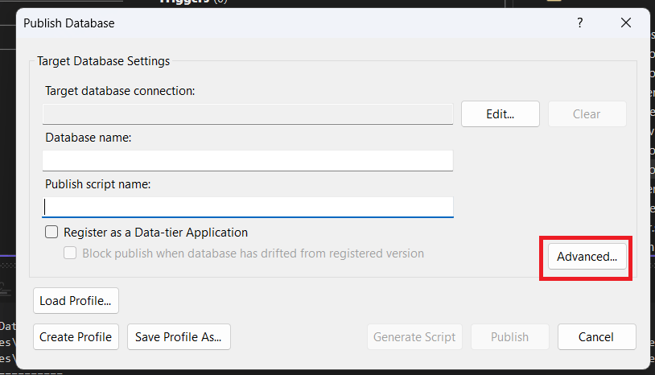
Task: Open the Advanced... publish settings
Action: [x=587, y=257]
